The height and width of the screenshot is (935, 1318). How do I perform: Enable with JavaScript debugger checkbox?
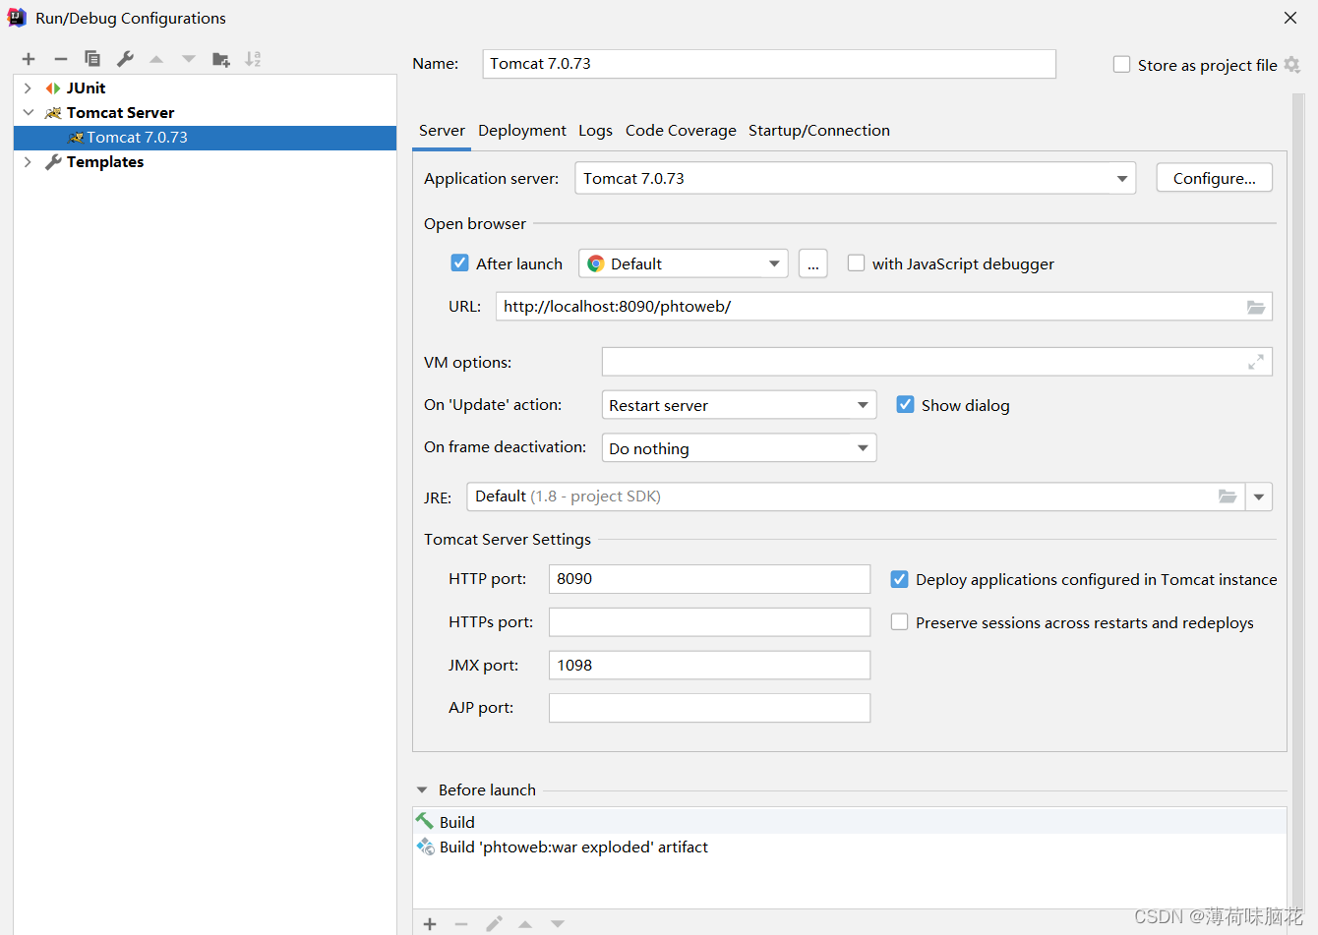pyautogui.click(x=856, y=263)
